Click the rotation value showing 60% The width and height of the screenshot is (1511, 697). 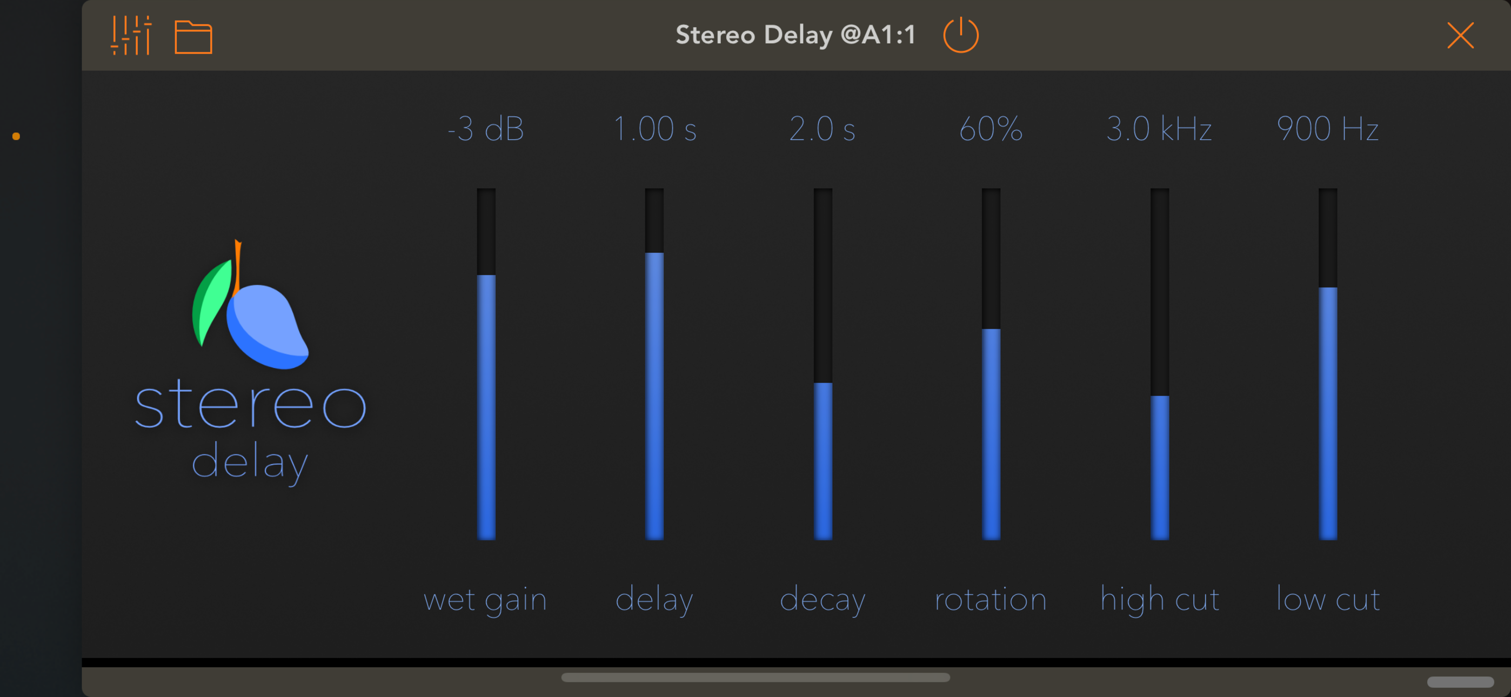pyautogui.click(x=990, y=129)
